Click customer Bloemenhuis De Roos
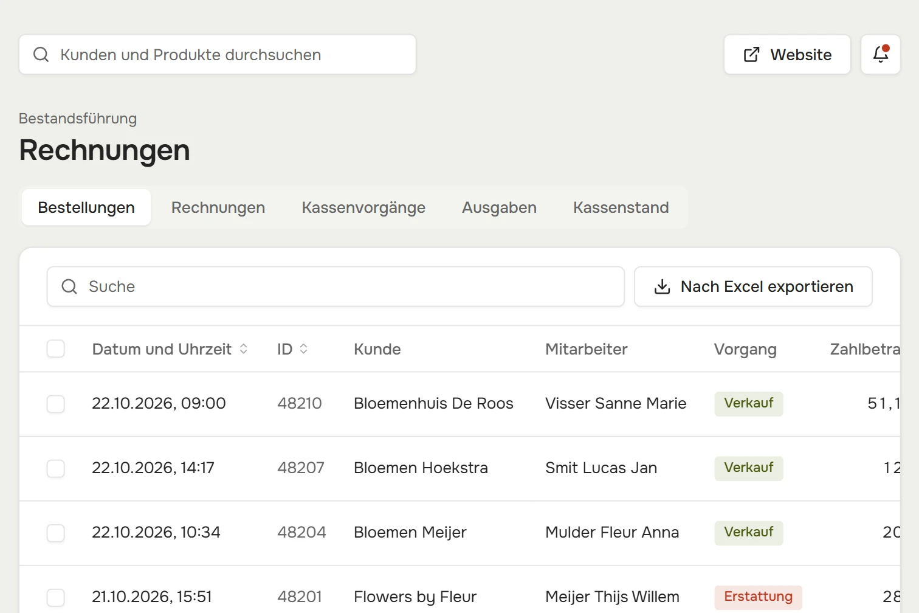Viewport: 919px width, 613px height. [x=433, y=403]
